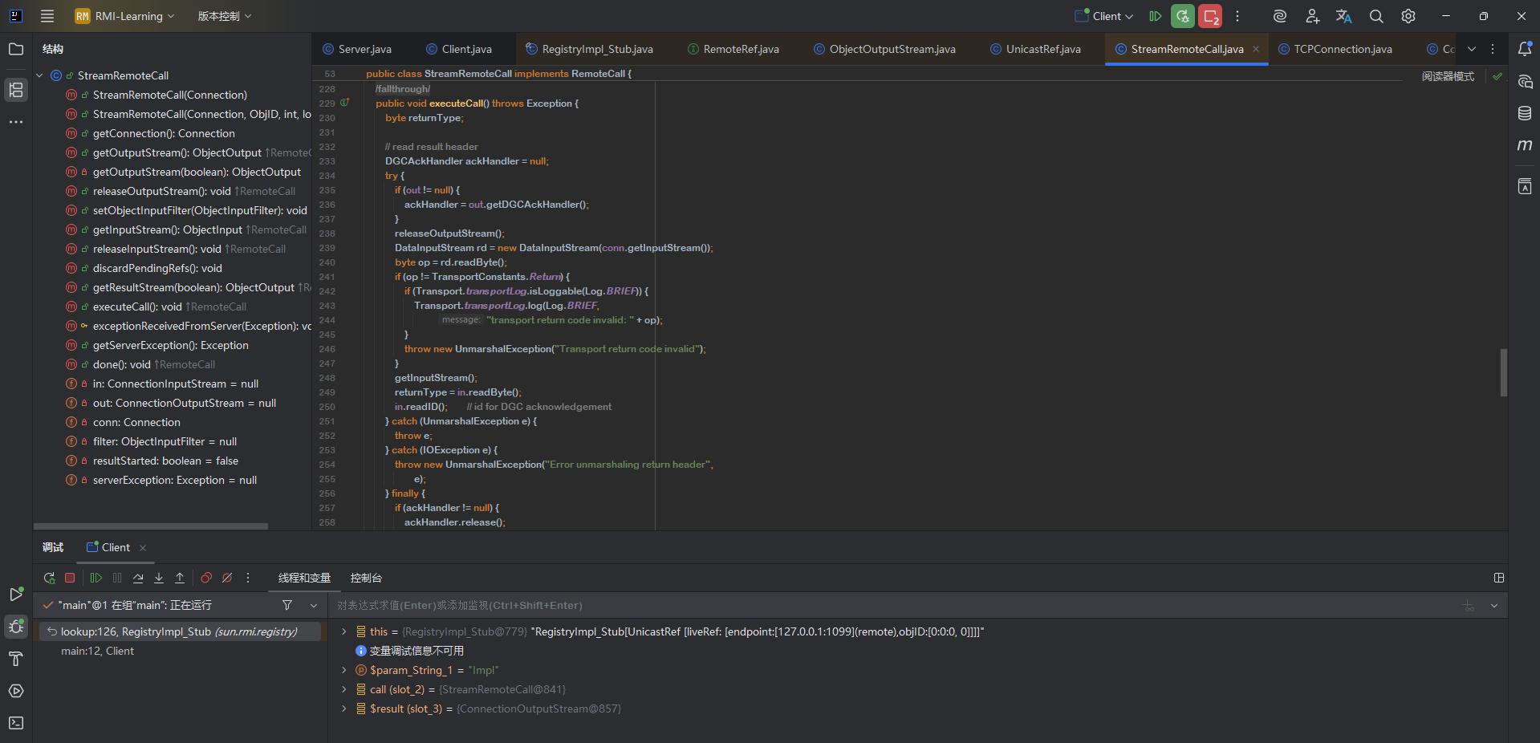
Task: Open the Maven tool window icon
Action: coord(1525,145)
